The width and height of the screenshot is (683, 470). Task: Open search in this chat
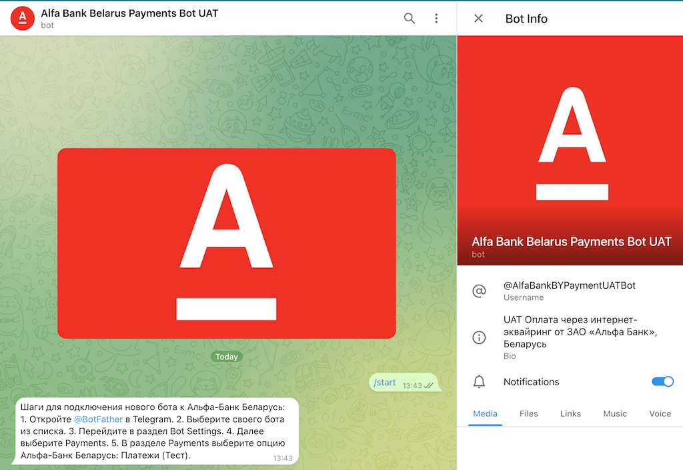[x=410, y=18]
